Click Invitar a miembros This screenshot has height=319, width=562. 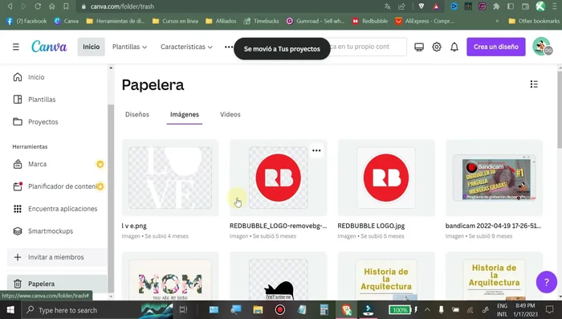point(57,257)
